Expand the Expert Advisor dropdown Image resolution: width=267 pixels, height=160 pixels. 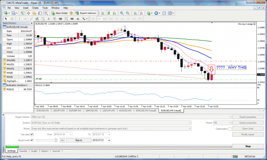tap(230, 117)
